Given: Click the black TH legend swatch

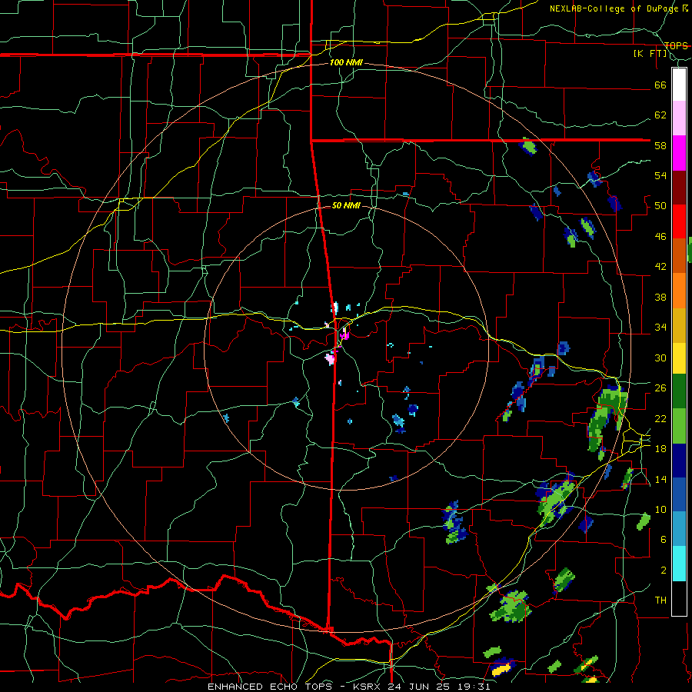Looking at the screenshot, I should 679,598.
